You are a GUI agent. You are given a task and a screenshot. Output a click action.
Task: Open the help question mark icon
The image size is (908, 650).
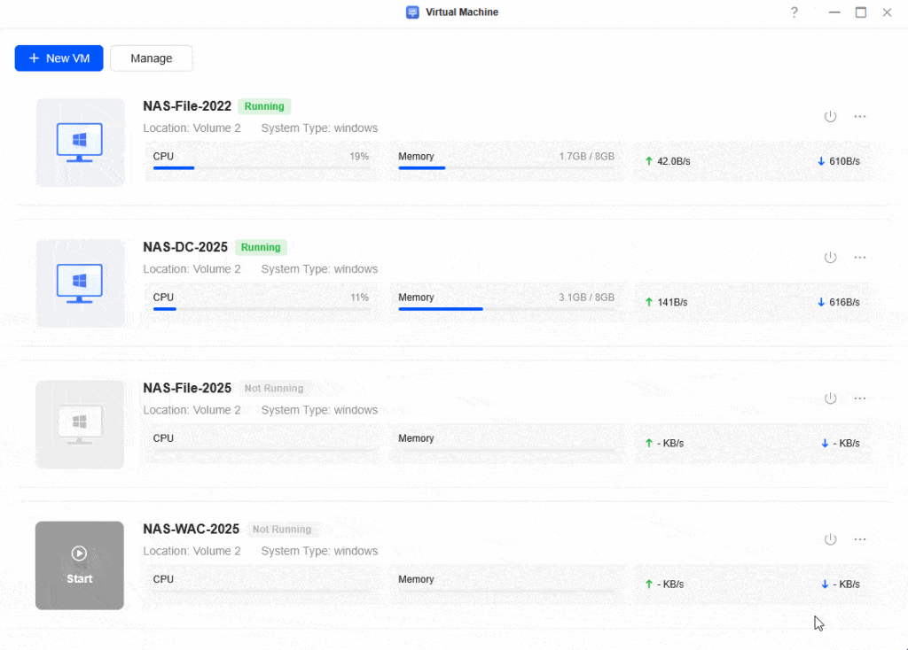[794, 12]
